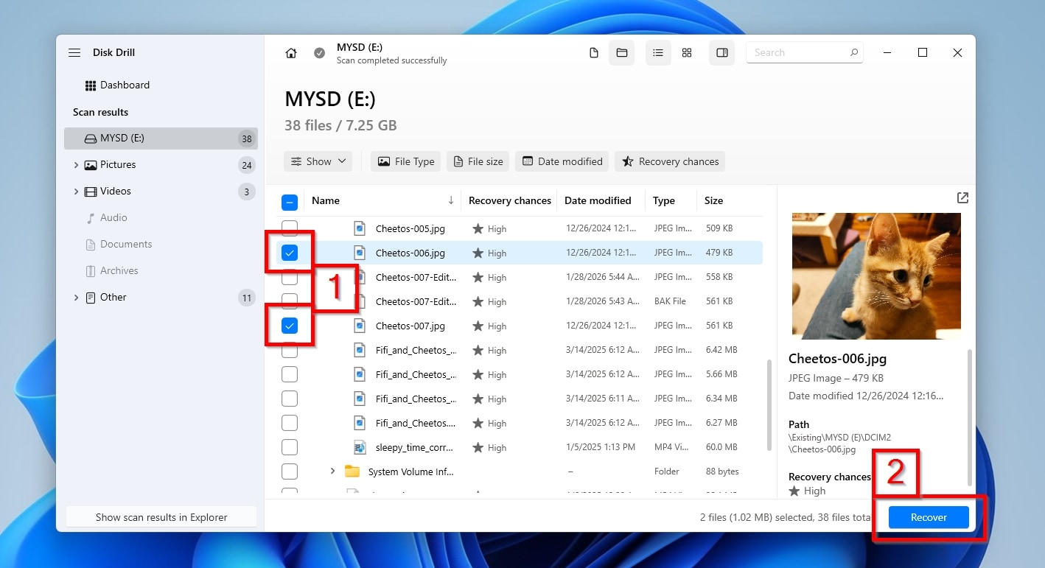
Task: Click Show scan results in Explorer
Action: point(161,517)
